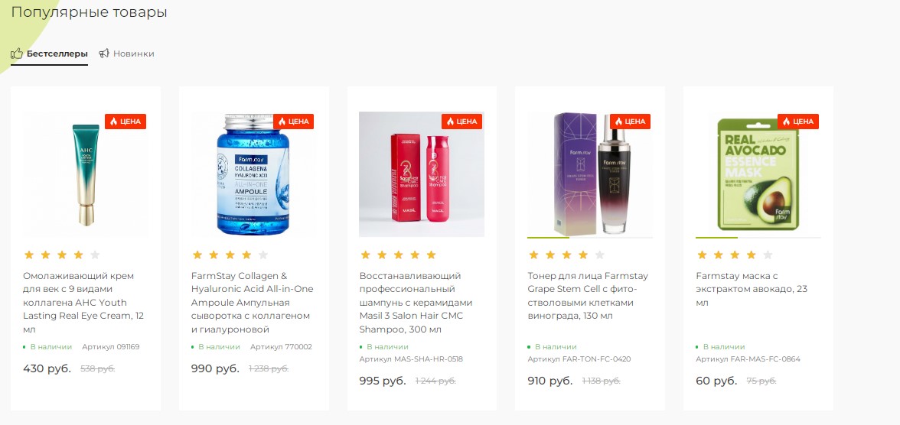Click the ЦЕНА badge on Grape Stem Cell toner
This screenshot has width=900, height=425.
630,122
